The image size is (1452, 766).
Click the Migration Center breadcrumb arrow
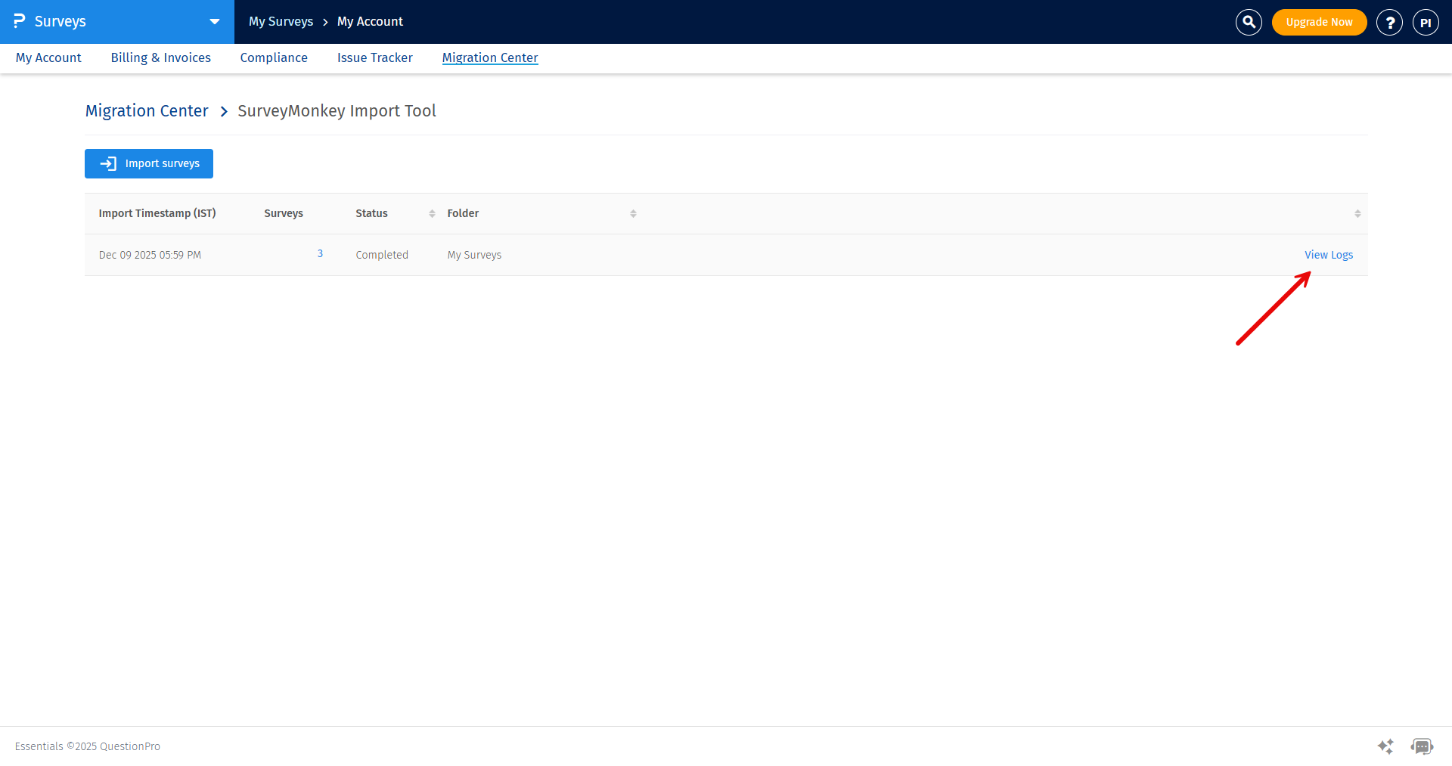click(224, 111)
